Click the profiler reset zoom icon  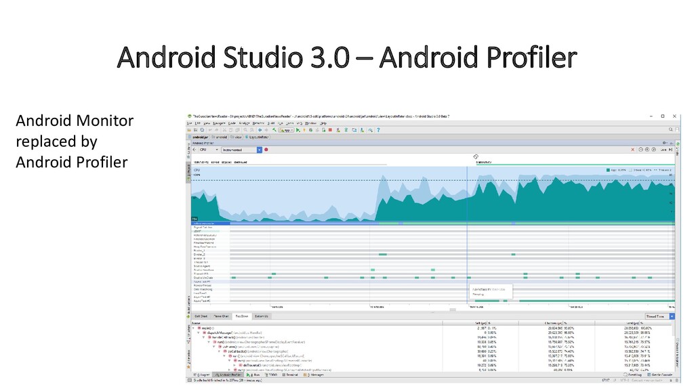[x=654, y=150]
